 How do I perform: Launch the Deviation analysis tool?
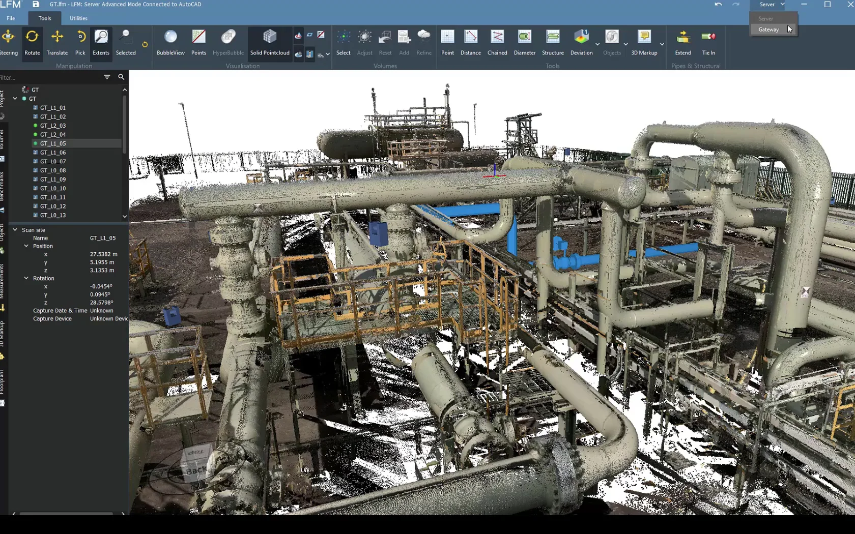[x=581, y=43]
